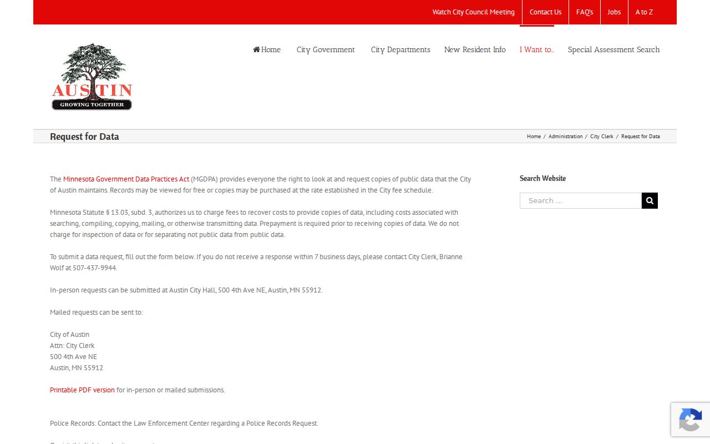The width and height of the screenshot is (710, 444).
Task: Click the Attn: City Clerk line
Action: [72, 346]
